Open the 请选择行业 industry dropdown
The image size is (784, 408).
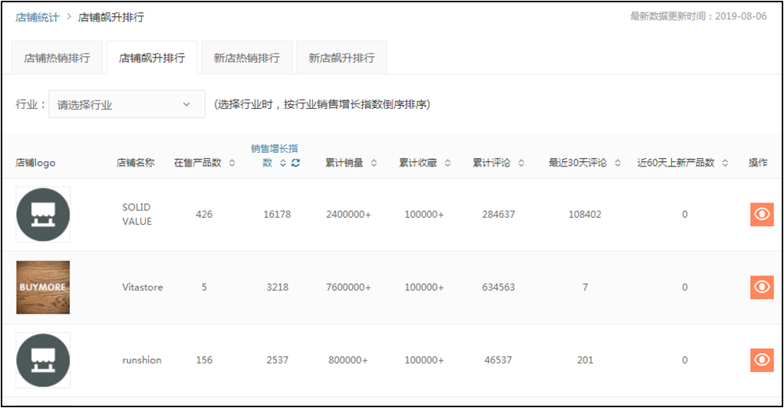coord(127,104)
